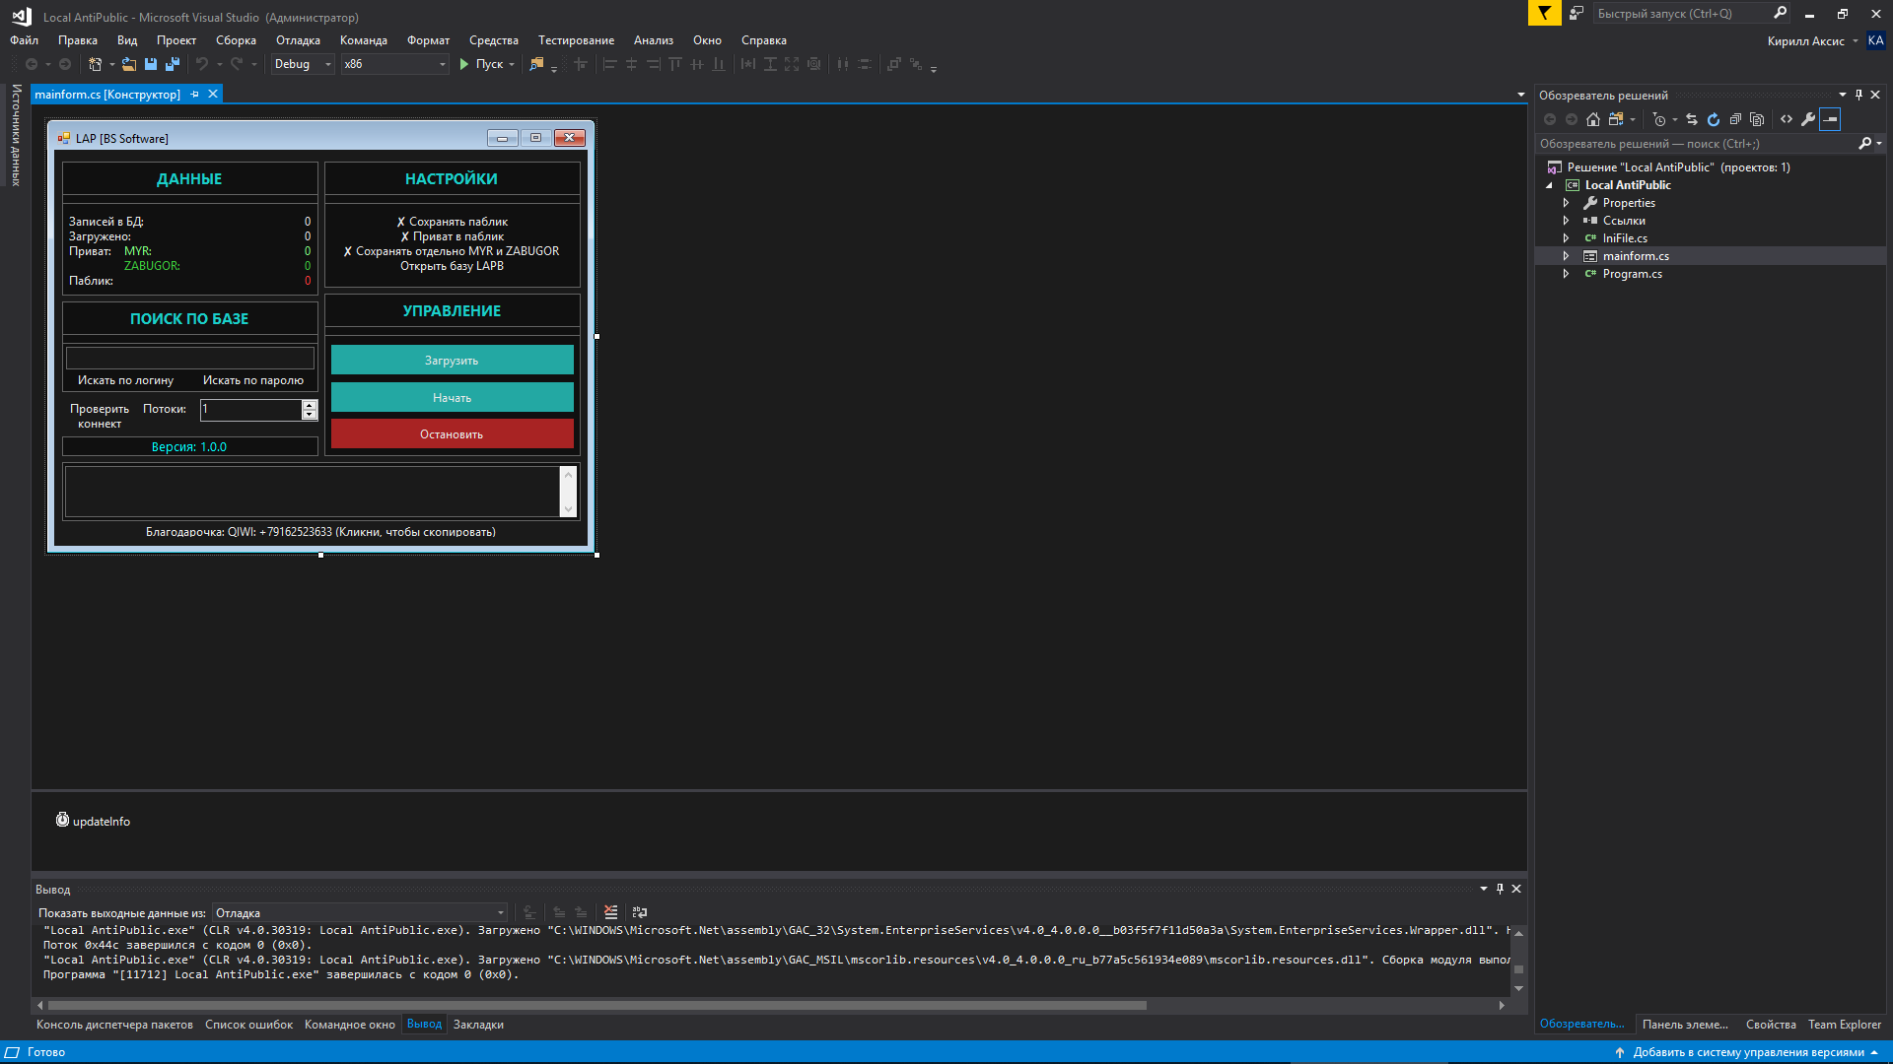The width and height of the screenshot is (1893, 1064).
Task: Refresh the Solution Explorer
Action: tap(1714, 119)
